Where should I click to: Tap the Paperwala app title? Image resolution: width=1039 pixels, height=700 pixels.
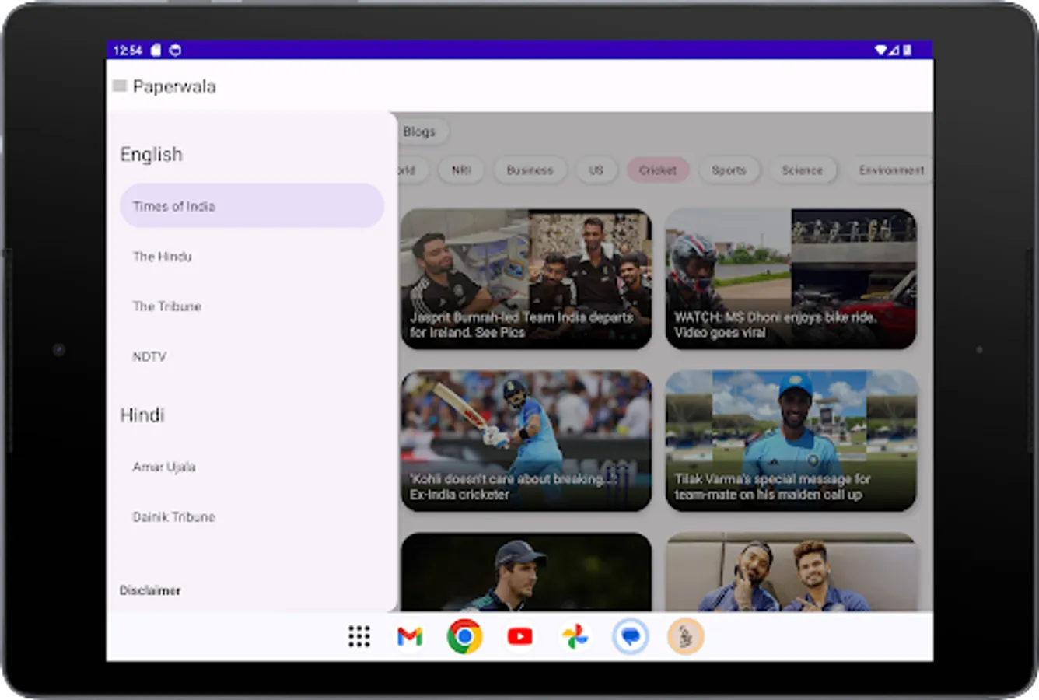pyautogui.click(x=174, y=86)
